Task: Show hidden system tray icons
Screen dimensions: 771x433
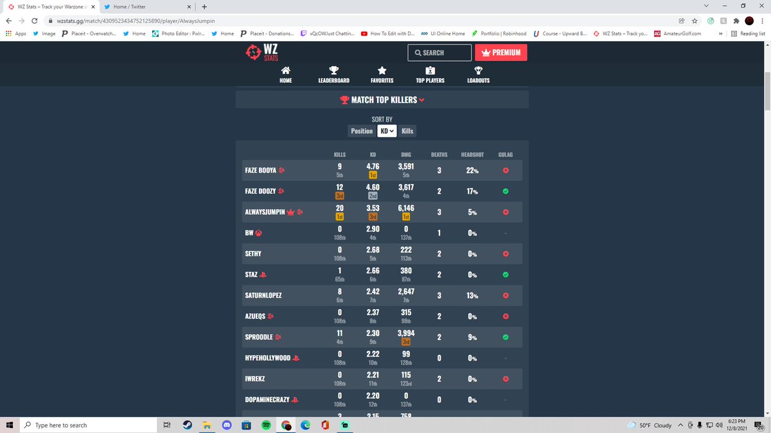Action: [x=680, y=425]
